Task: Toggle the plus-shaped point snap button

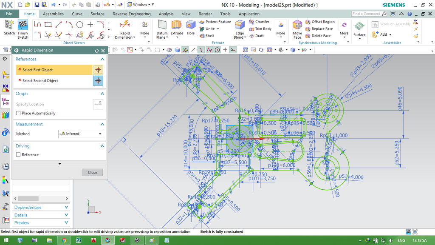Action: click(225, 50)
